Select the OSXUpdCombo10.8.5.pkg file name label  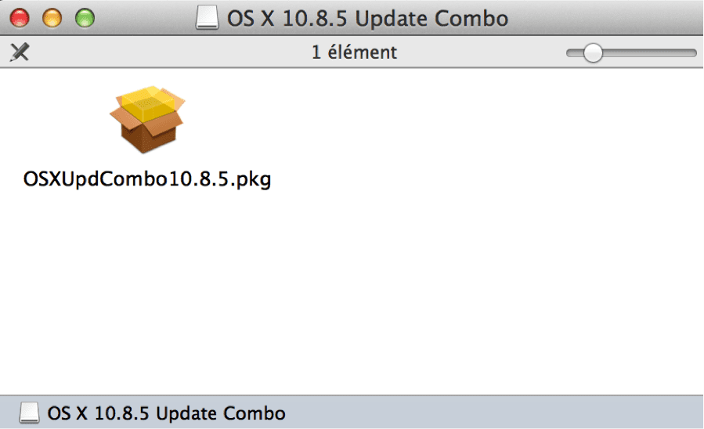[x=147, y=179]
